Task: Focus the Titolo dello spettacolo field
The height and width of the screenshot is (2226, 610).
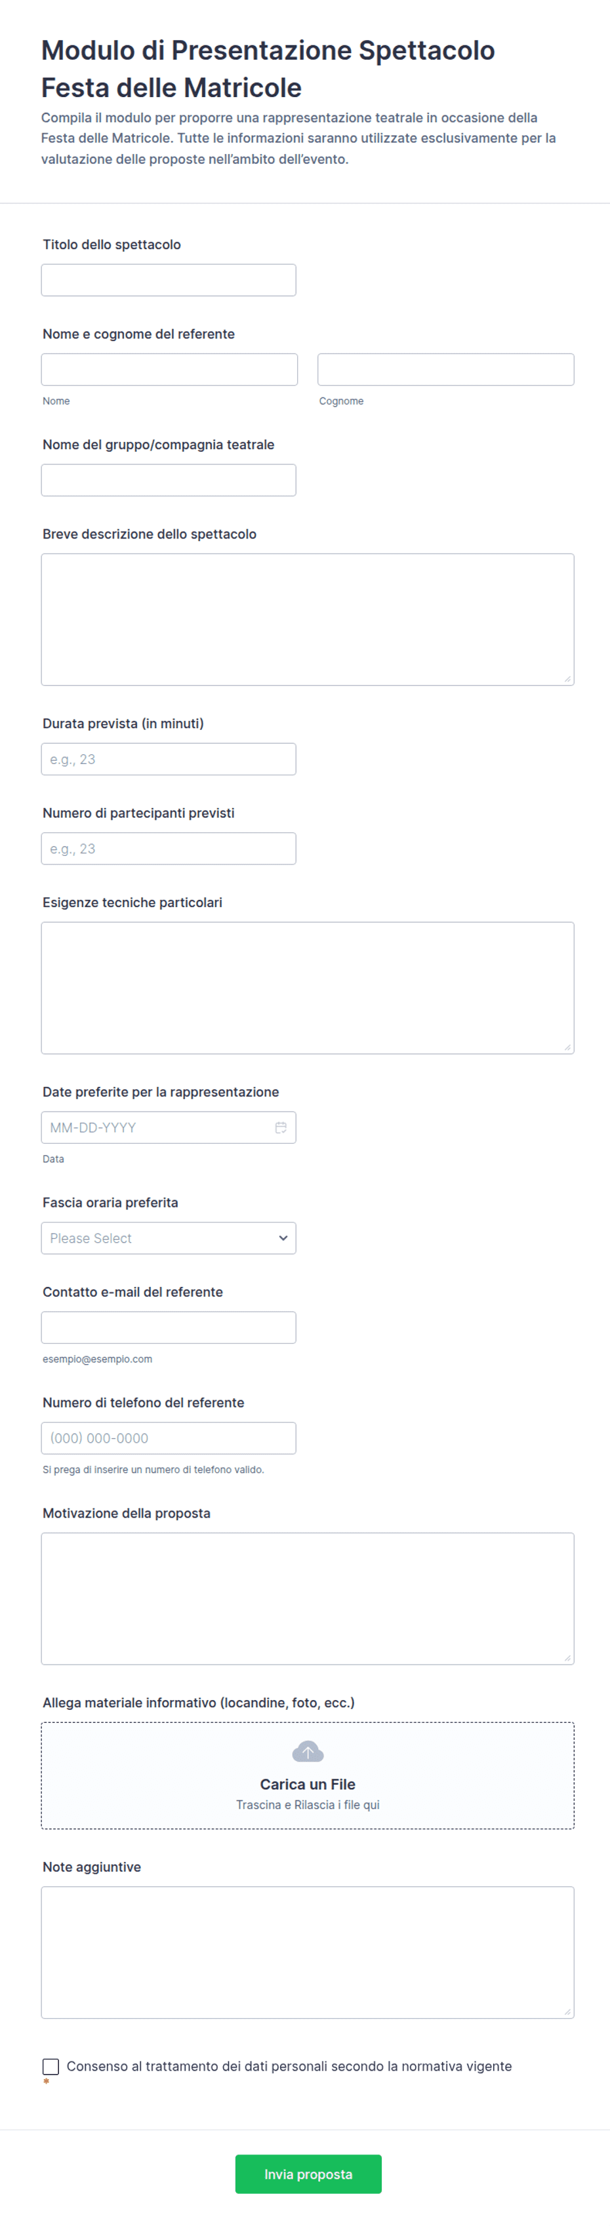Action: pyautogui.click(x=169, y=280)
